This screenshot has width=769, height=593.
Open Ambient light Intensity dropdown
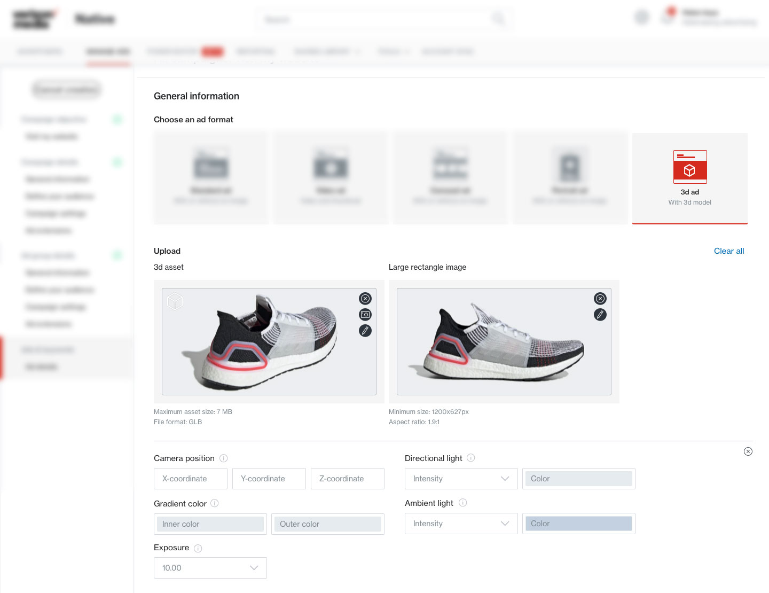tap(461, 524)
